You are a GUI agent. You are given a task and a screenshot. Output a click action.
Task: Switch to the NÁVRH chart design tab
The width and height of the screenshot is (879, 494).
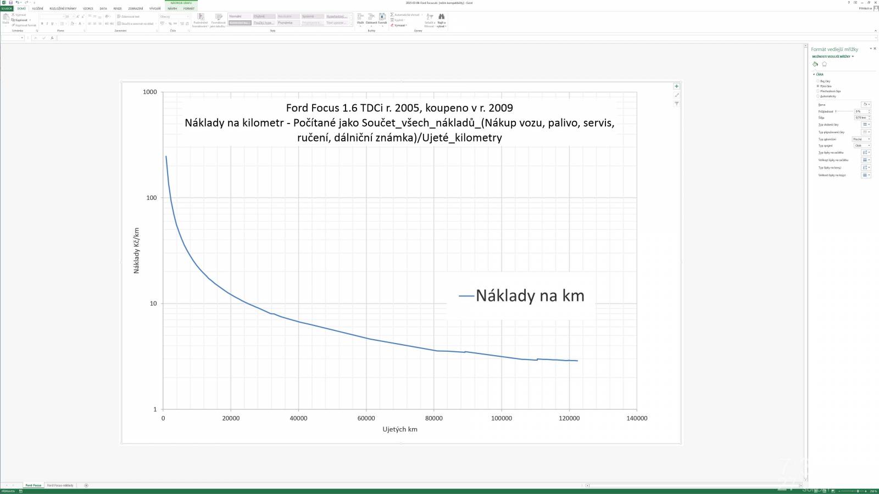coord(173,8)
